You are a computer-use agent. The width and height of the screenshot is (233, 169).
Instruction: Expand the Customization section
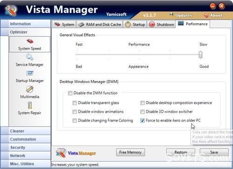pos(26,139)
